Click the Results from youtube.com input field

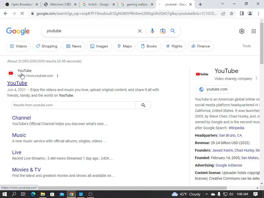tap(73, 105)
